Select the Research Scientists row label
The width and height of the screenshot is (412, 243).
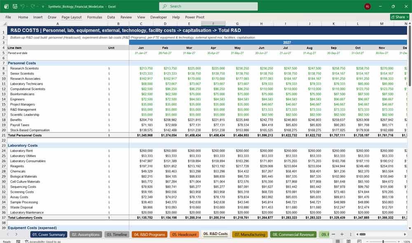pos(24,68)
